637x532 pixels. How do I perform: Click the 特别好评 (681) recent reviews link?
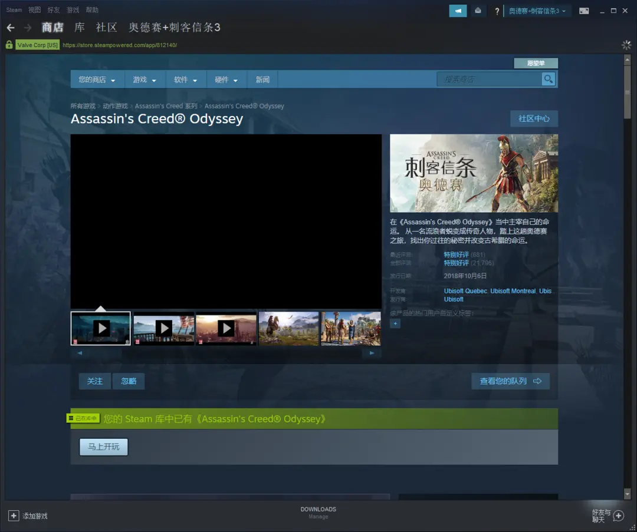464,255
